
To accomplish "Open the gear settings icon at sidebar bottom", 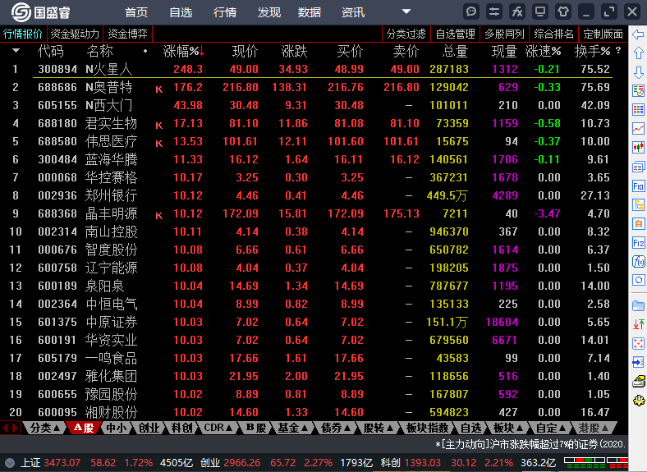I will pos(638,401).
